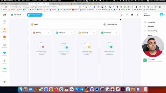Click the Completed column header

pyautogui.click(x=109, y=33)
